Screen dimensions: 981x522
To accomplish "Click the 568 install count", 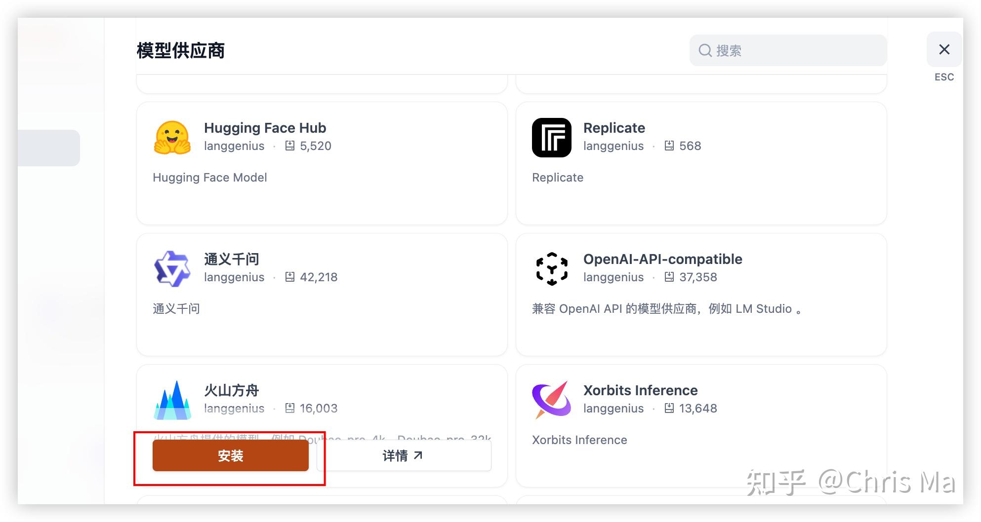I will [690, 146].
